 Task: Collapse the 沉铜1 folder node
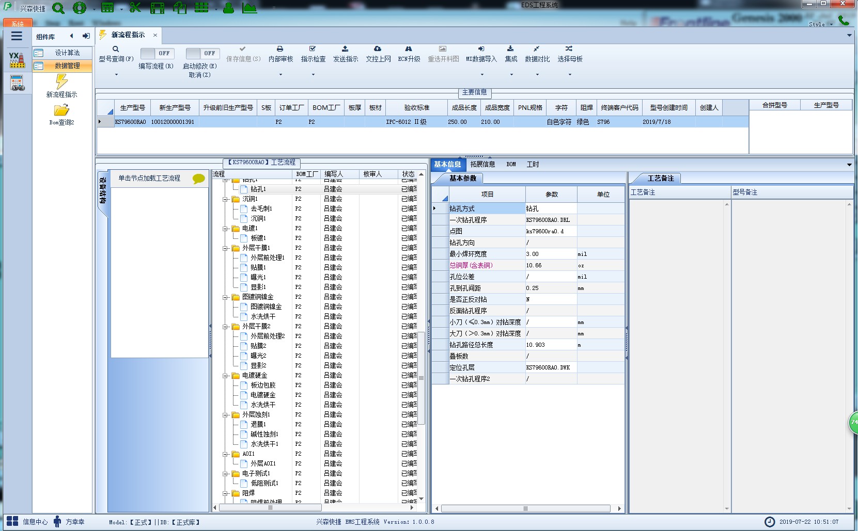click(226, 199)
